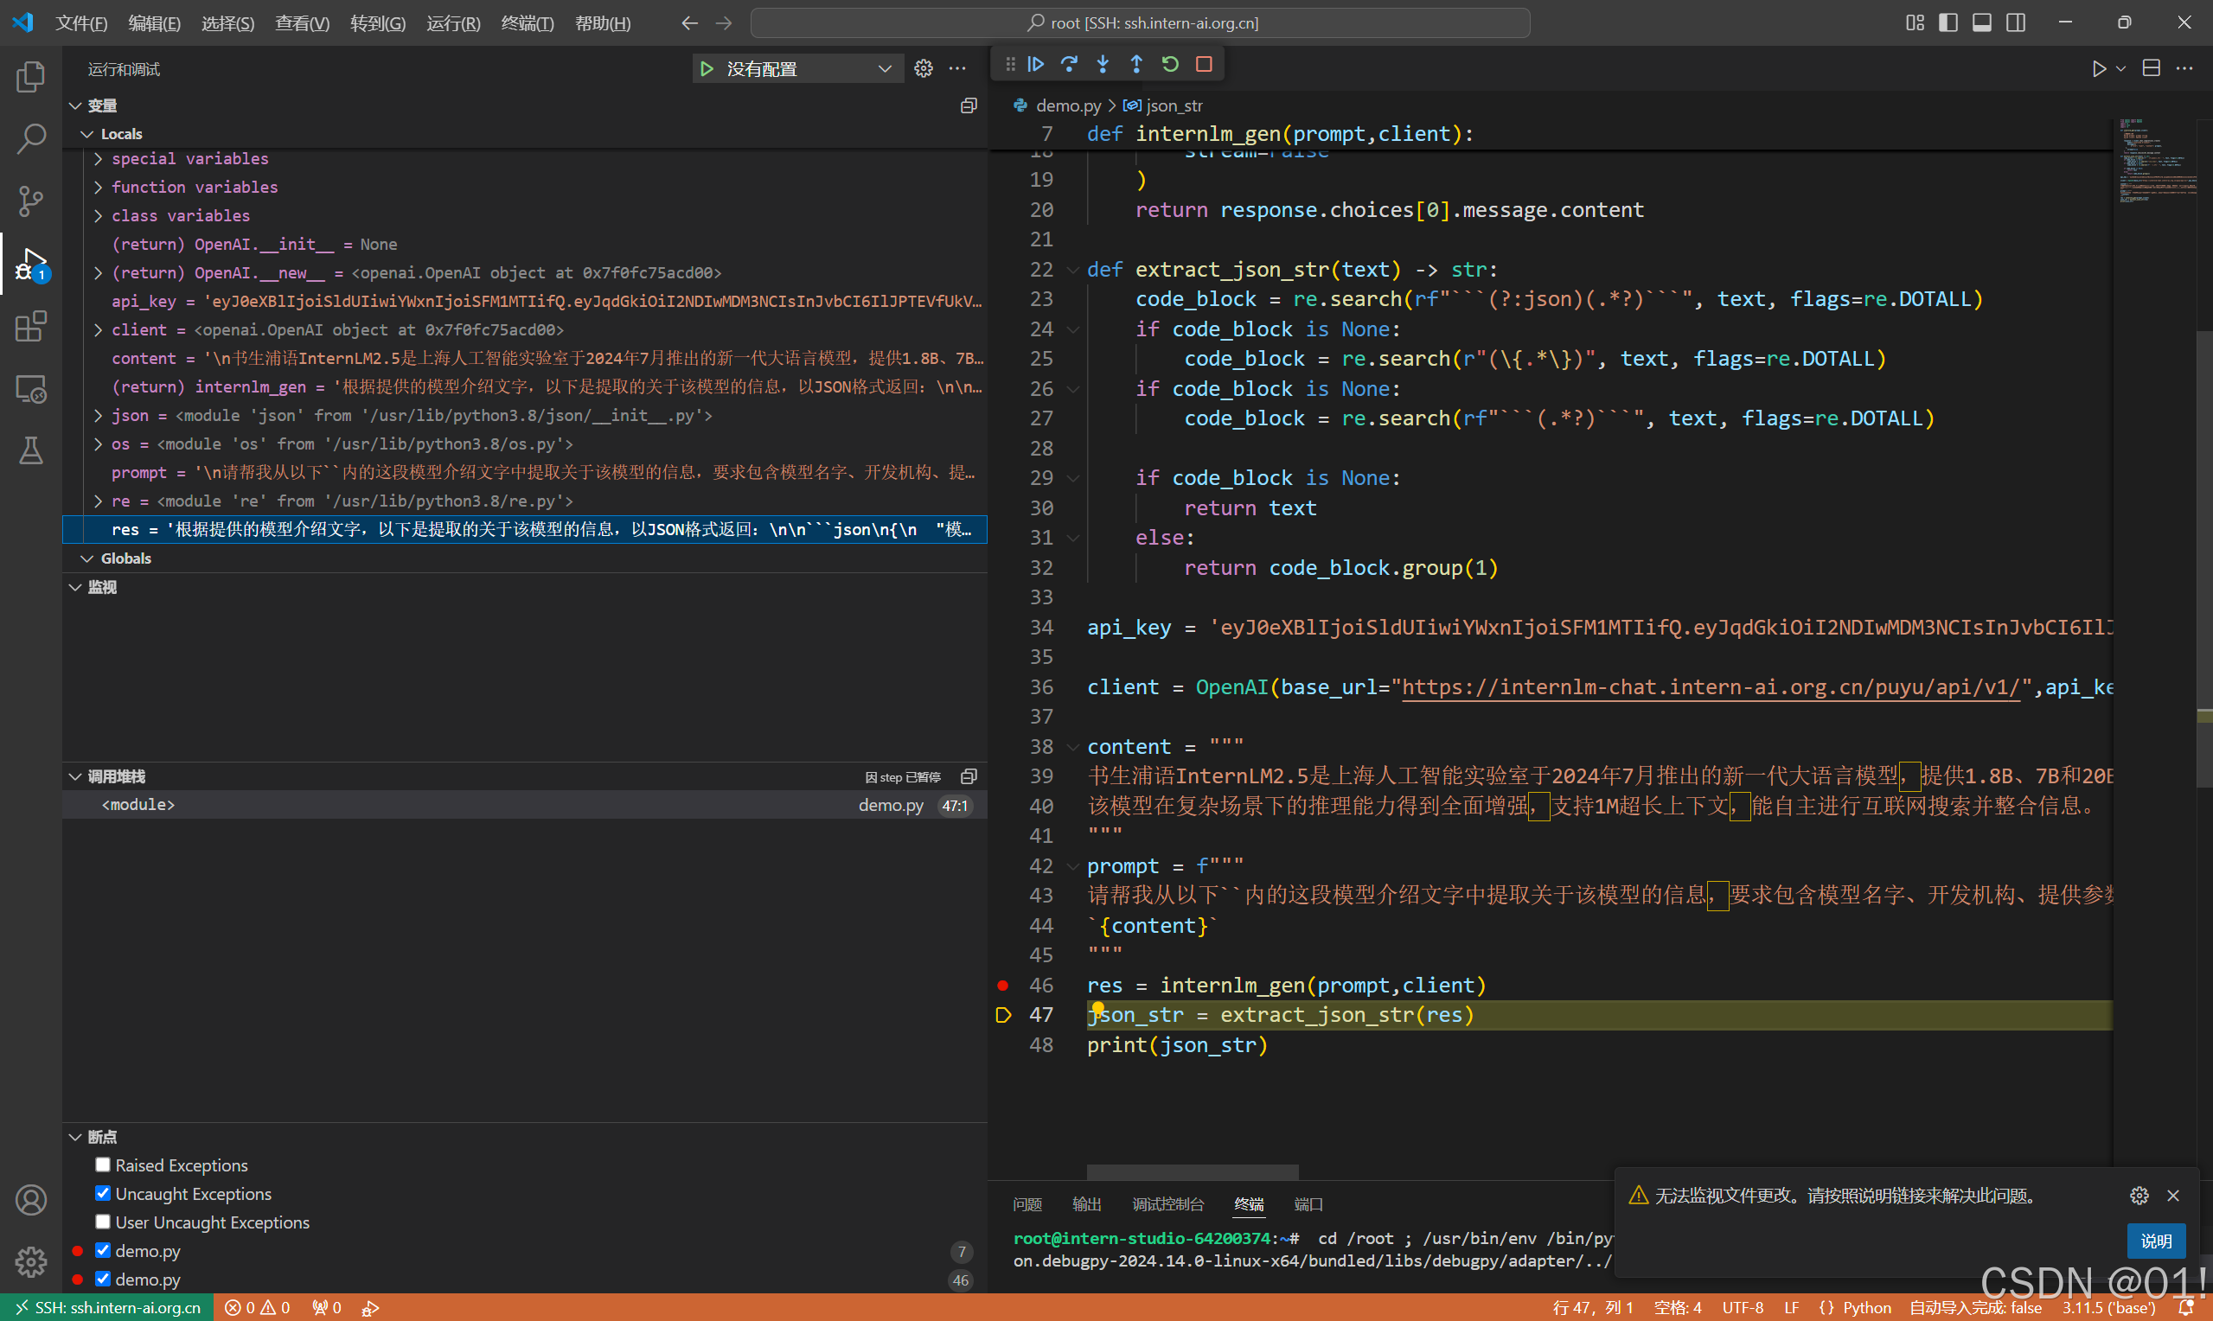Open the Extensions view in activity bar
Screen dimensions: 2213x1321
[x=31, y=327]
